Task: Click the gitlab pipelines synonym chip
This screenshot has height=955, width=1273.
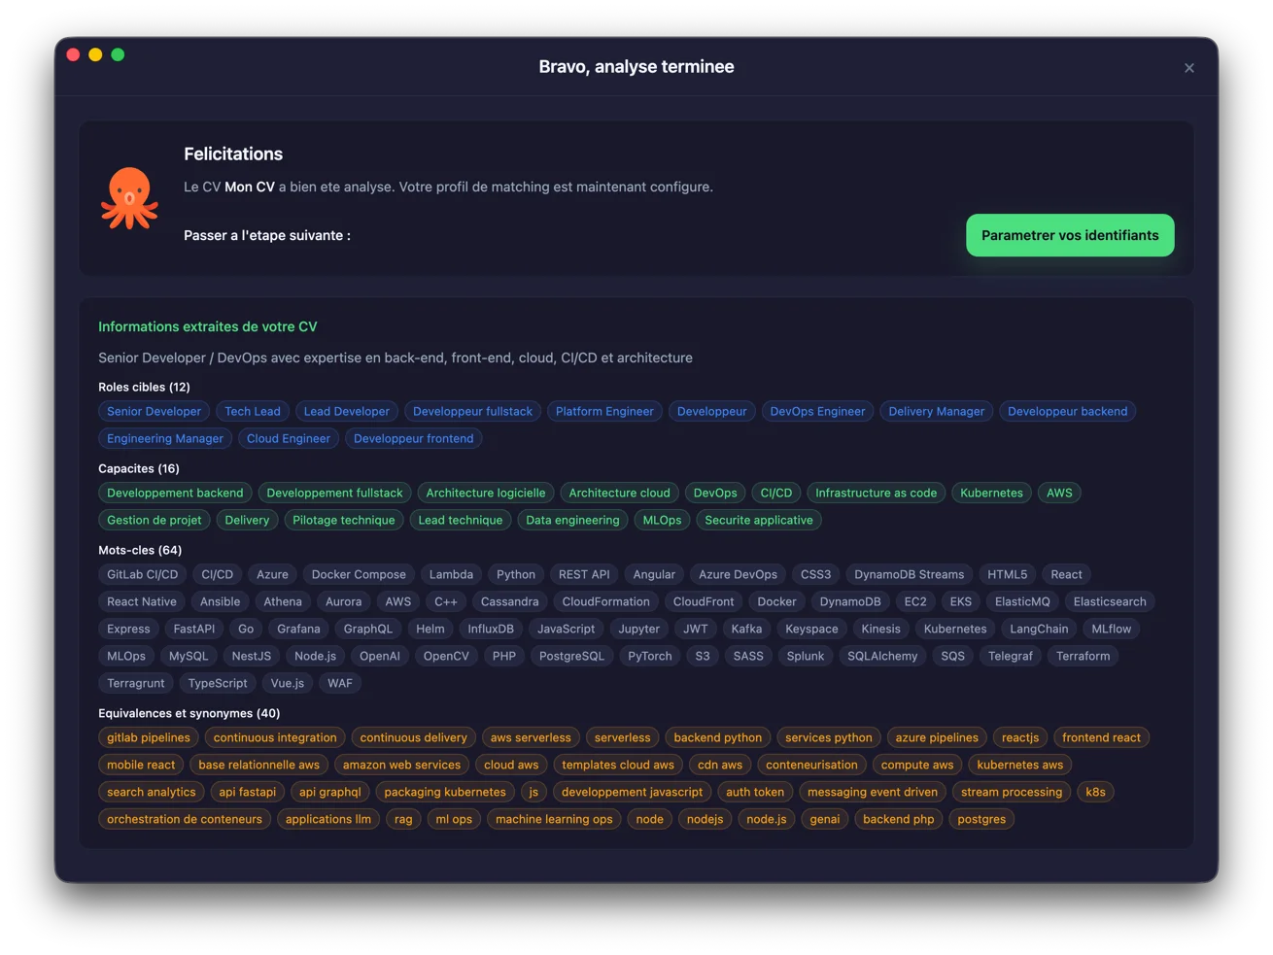Action: pos(149,737)
